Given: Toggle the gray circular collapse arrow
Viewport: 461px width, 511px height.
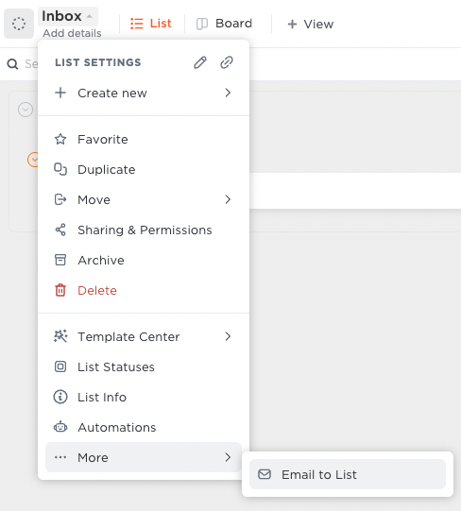Looking at the screenshot, I should 26,110.
